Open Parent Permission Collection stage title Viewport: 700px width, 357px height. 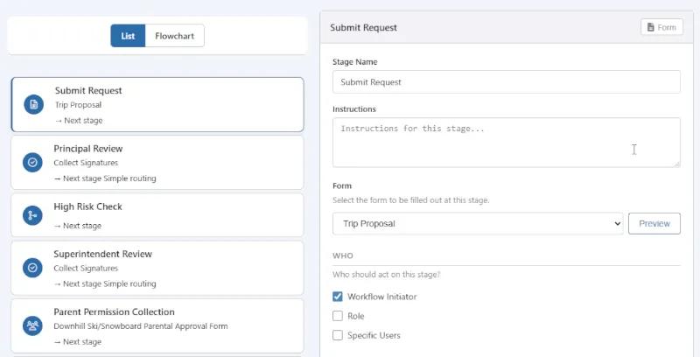114,311
